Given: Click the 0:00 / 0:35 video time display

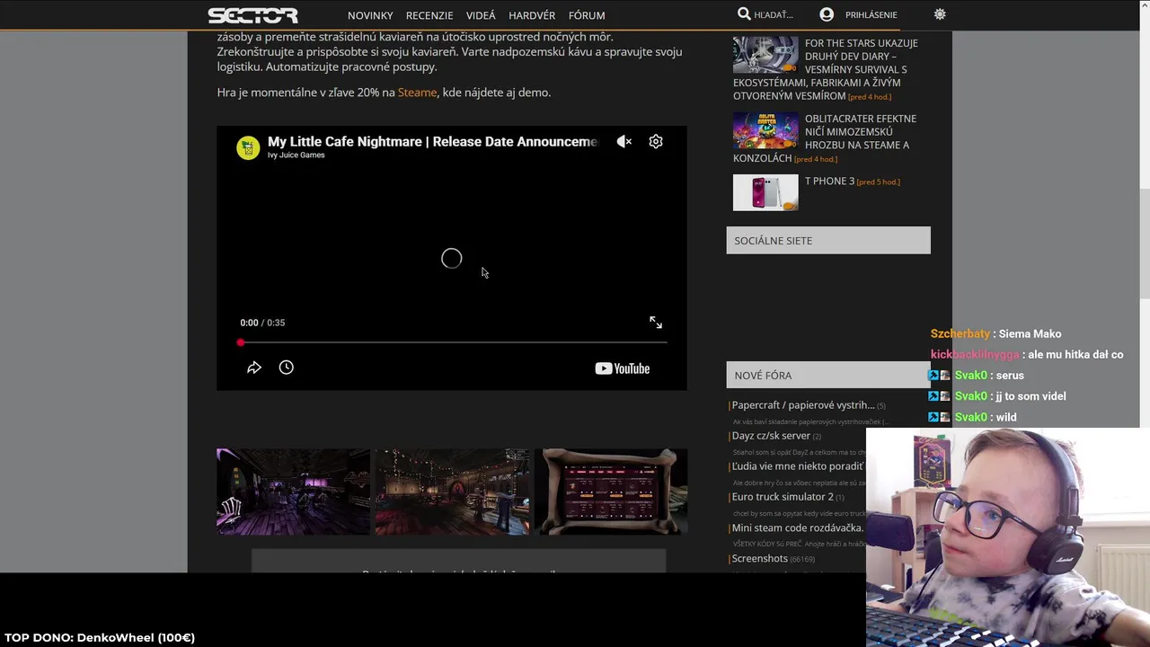Looking at the screenshot, I should coord(262,323).
